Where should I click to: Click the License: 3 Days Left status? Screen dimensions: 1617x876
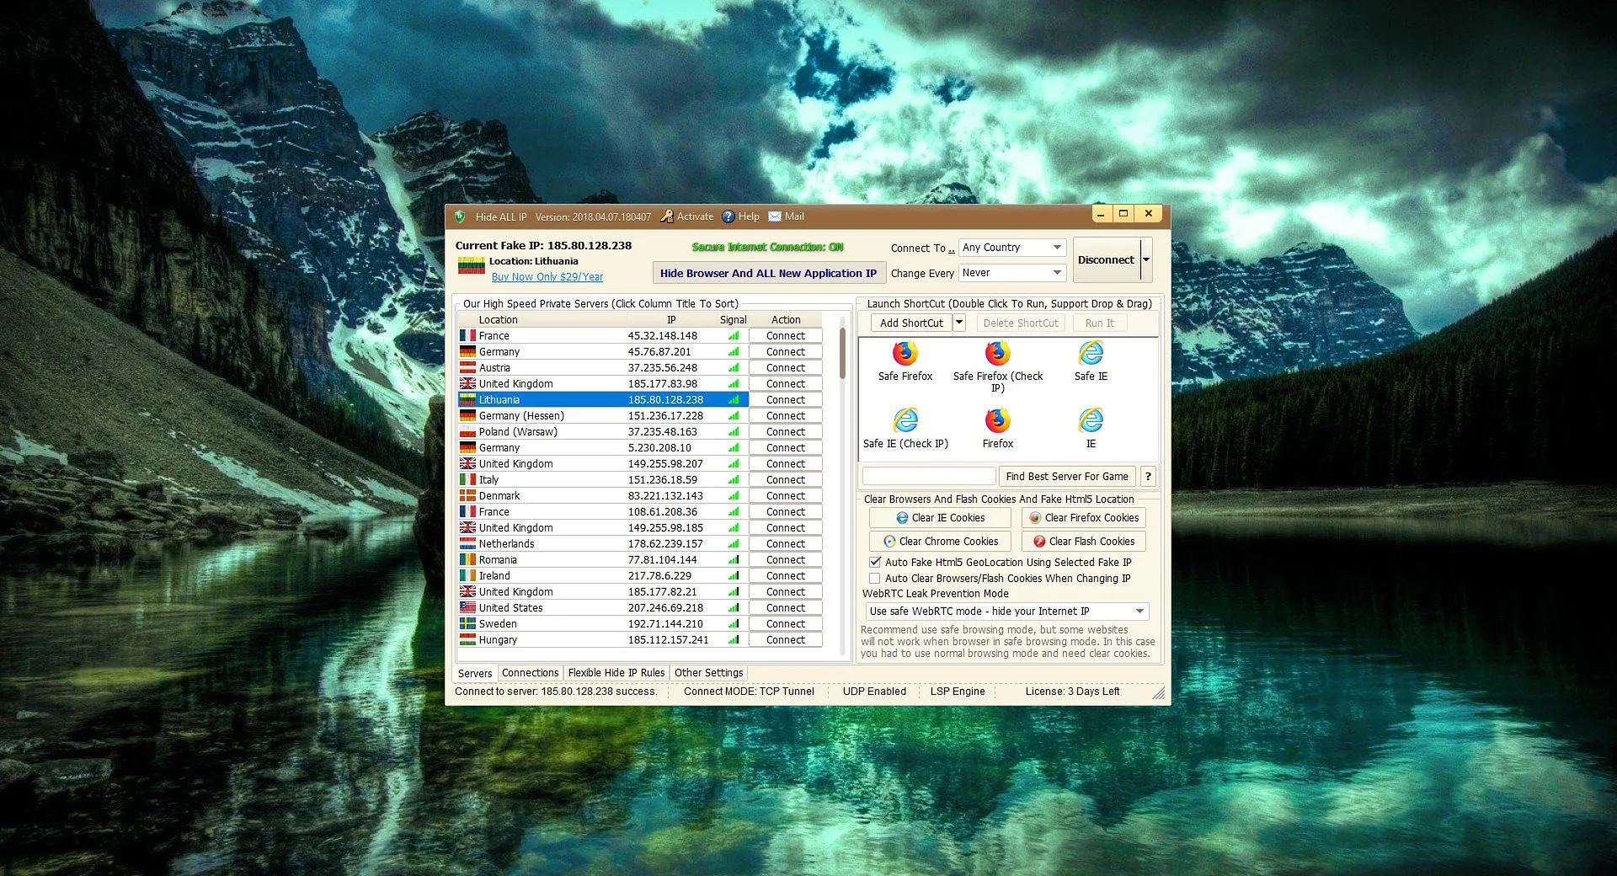[x=1072, y=692]
